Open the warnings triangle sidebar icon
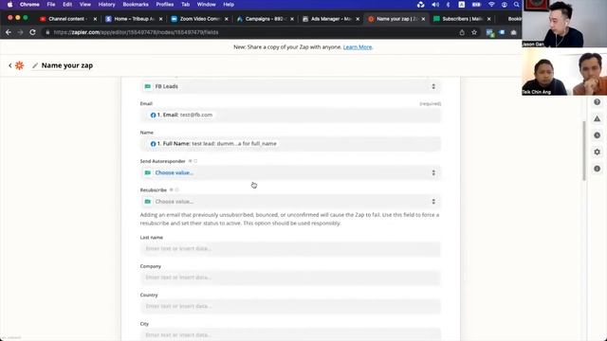Screen dimensions: 607x341 pyautogui.click(x=597, y=118)
